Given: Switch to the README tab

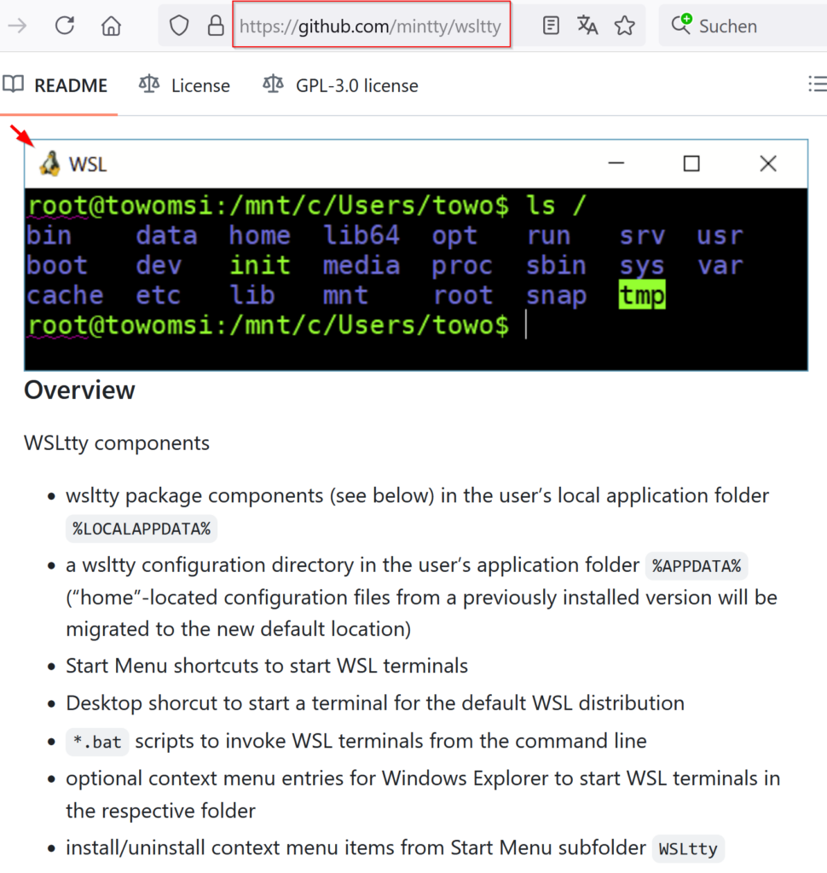Looking at the screenshot, I should coord(71,84).
